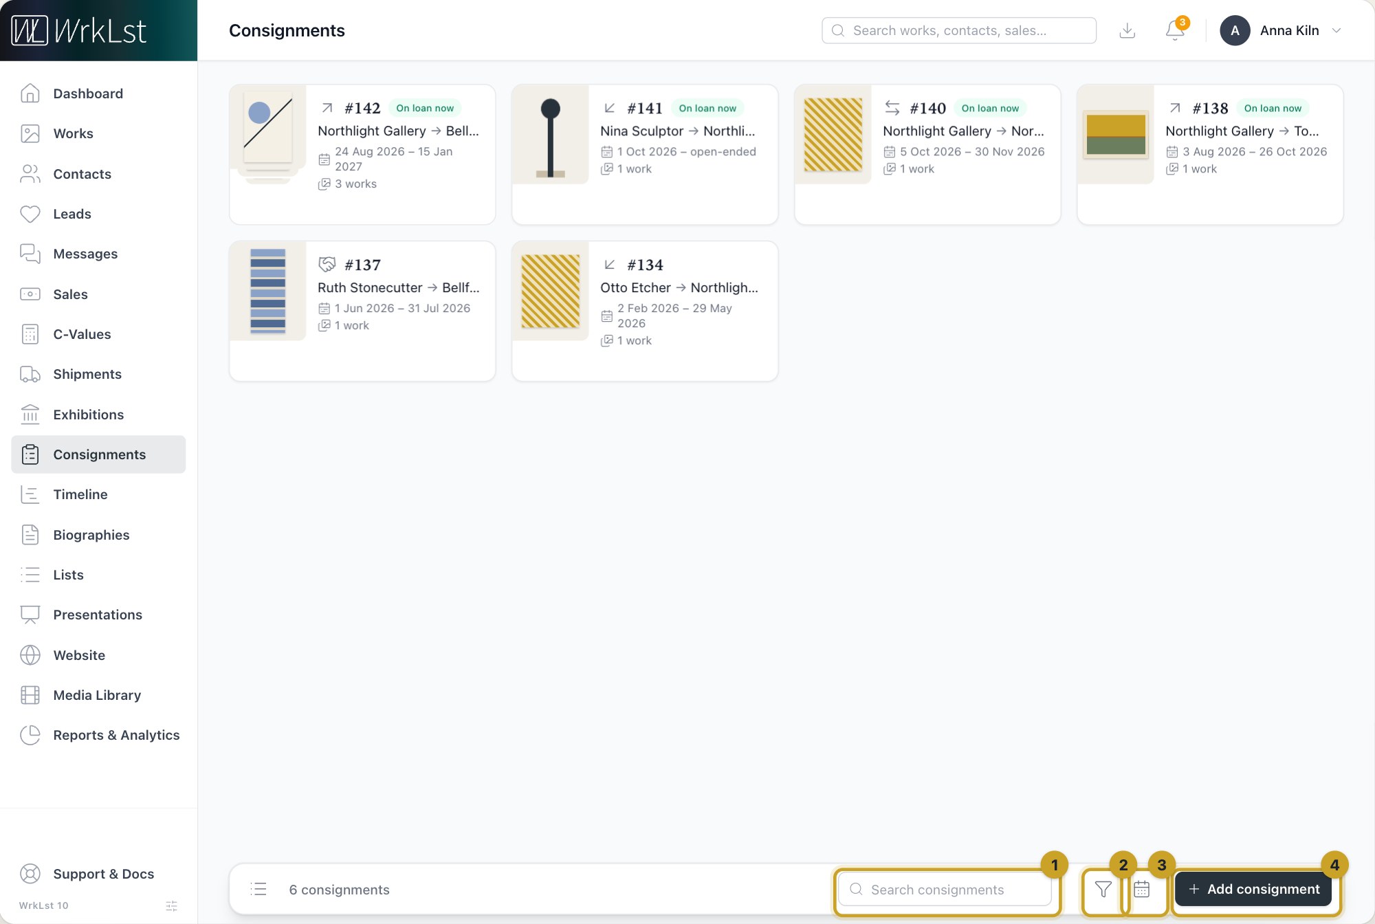This screenshot has height=924, width=1375.
Task: Click the Consignments sidebar item
Action: pyautogui.click(x=98, y=454)
